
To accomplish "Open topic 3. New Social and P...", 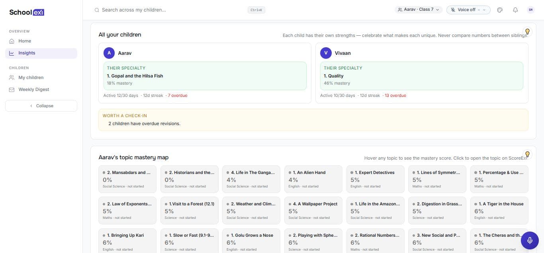I will tap(437, 241).
